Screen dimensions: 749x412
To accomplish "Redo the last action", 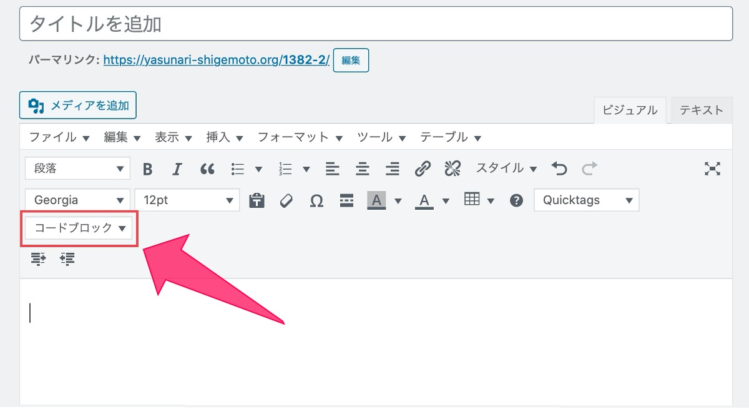I will tap(589, 169).
